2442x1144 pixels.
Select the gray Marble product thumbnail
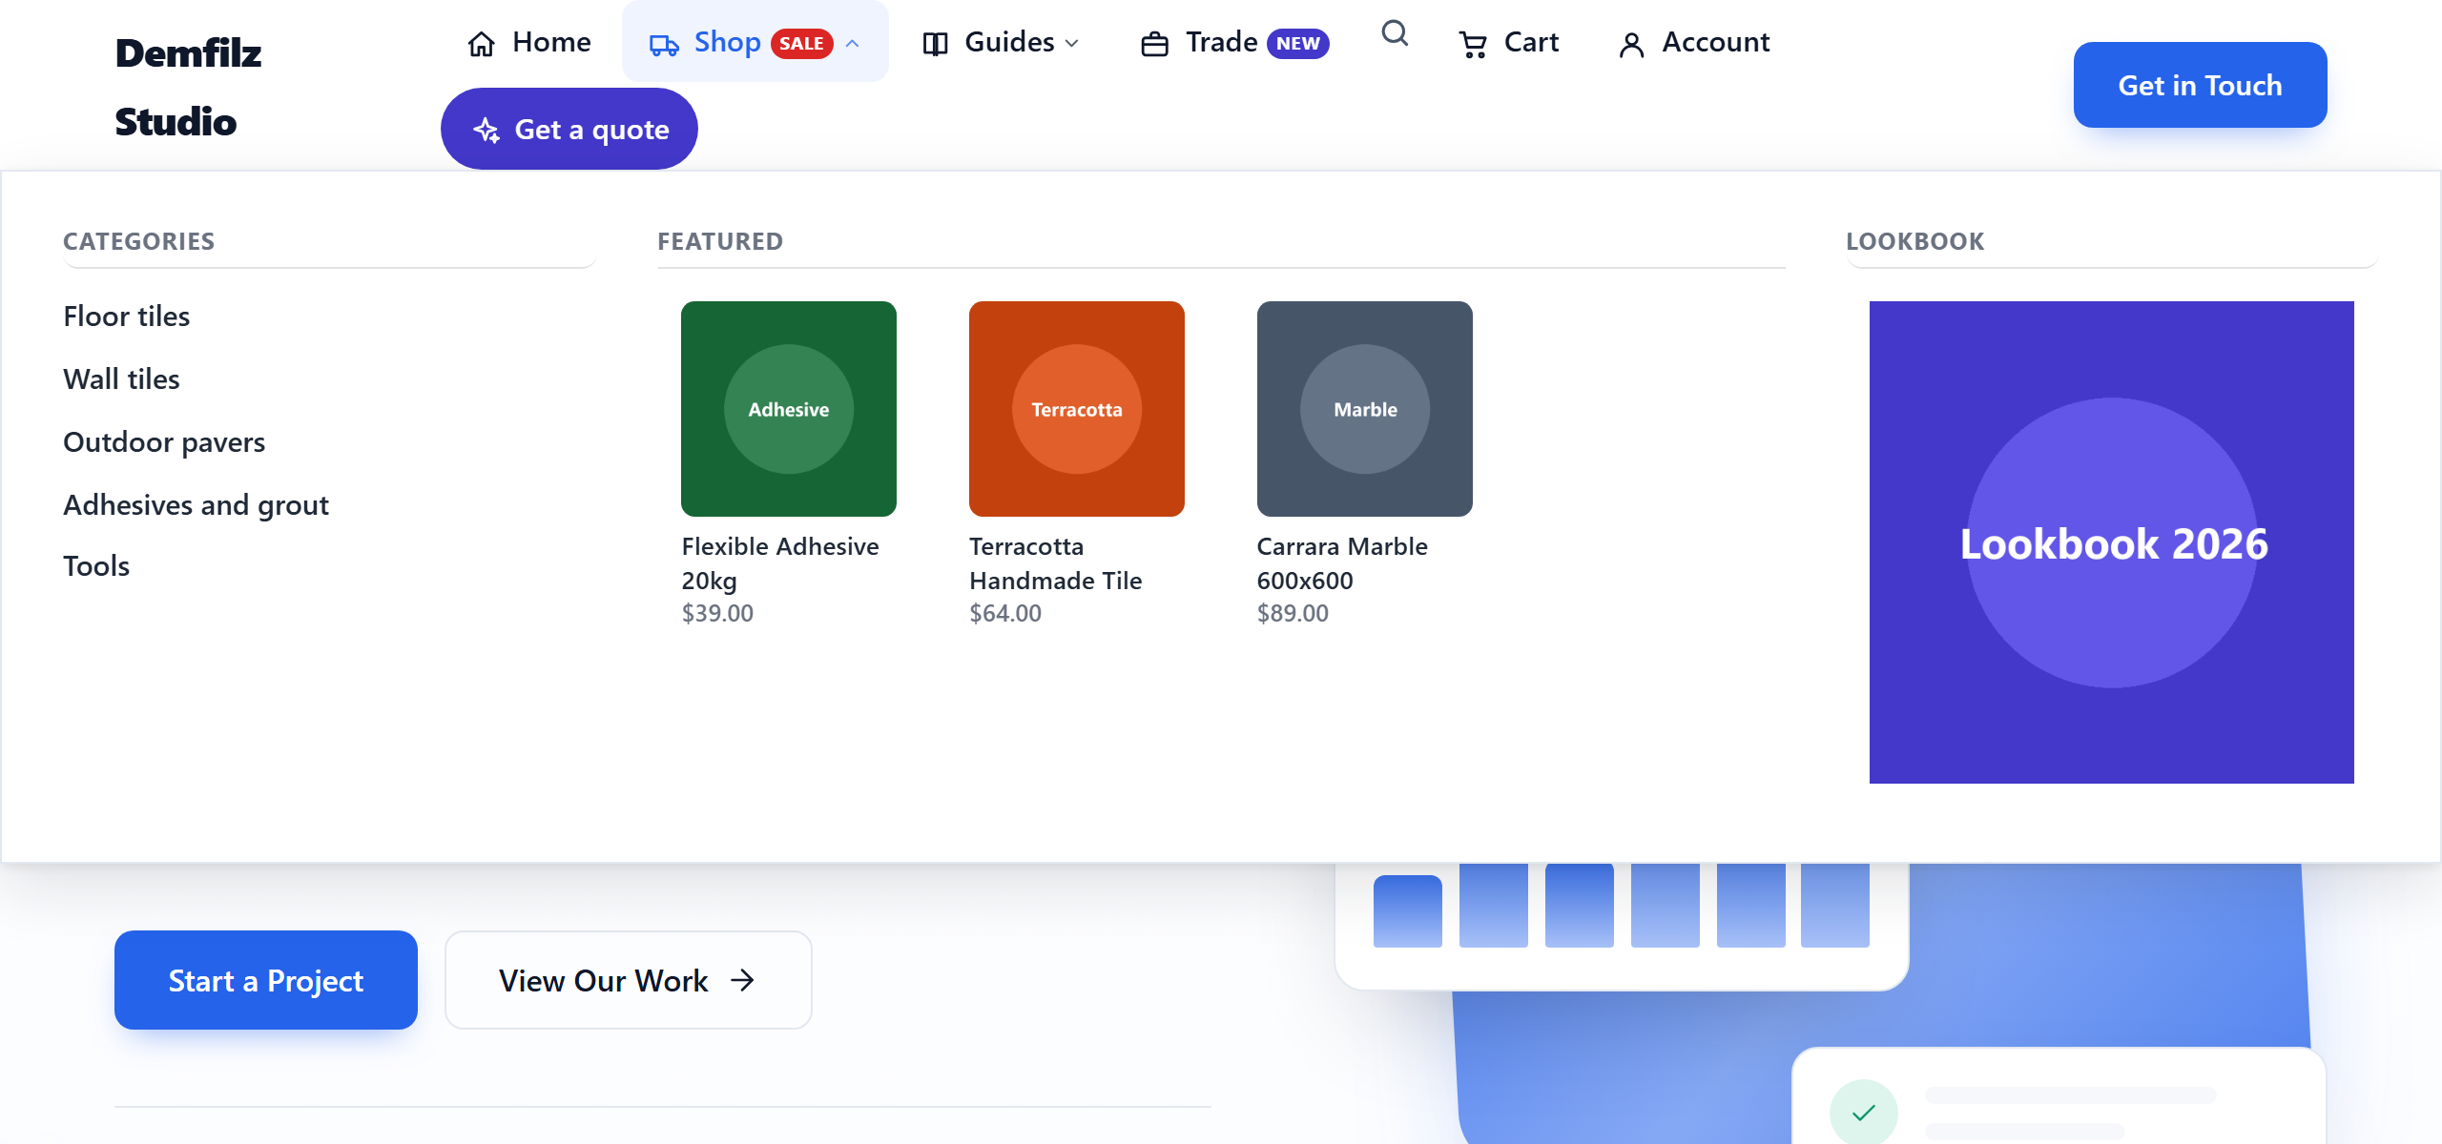[x=1365, y=409]
